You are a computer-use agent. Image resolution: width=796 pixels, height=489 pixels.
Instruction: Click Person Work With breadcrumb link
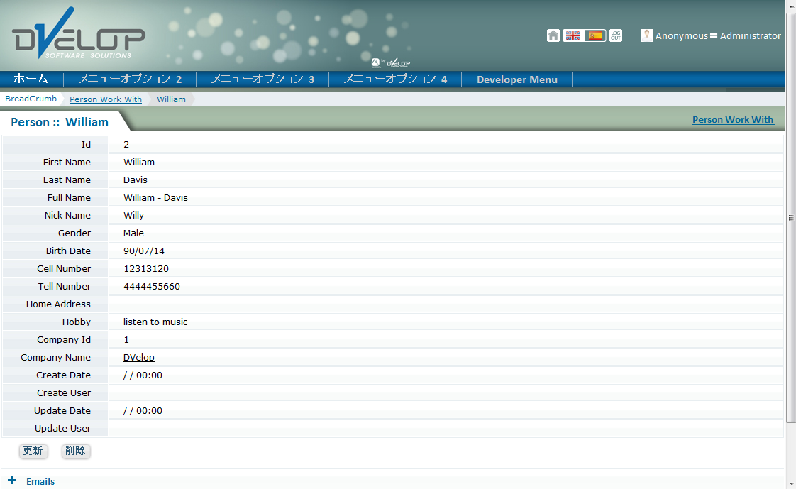pyautogui.click(x=106, y=99)
